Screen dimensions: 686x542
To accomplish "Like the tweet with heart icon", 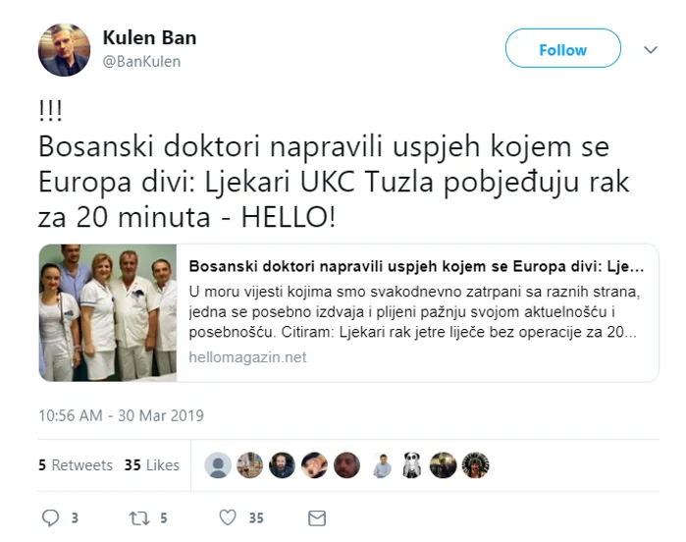I will pos(228,517).
